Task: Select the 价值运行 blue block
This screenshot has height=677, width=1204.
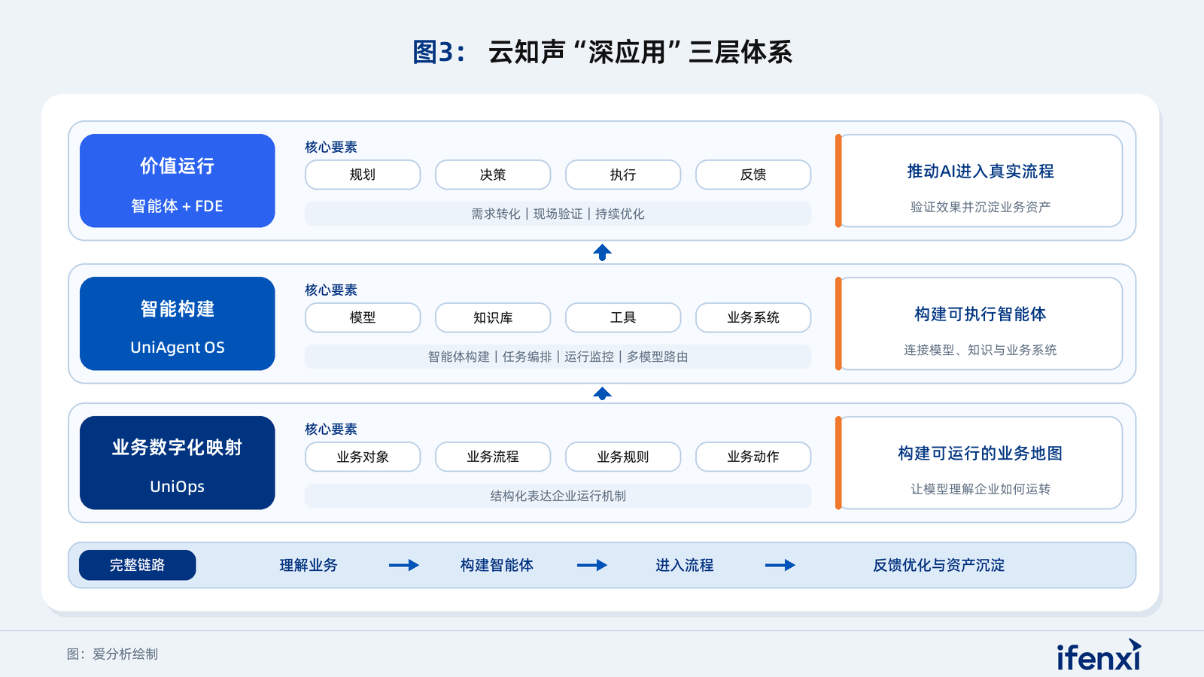Action: 178,181
